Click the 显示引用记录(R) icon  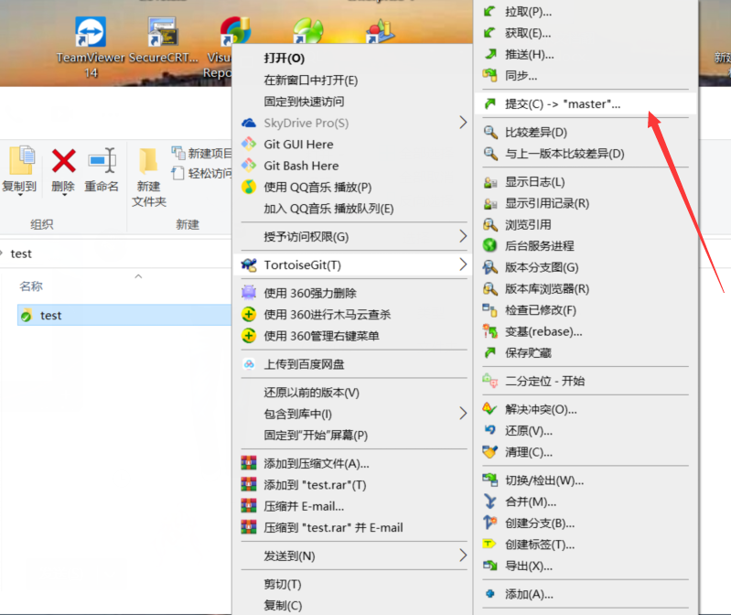[x=490, y=203]
